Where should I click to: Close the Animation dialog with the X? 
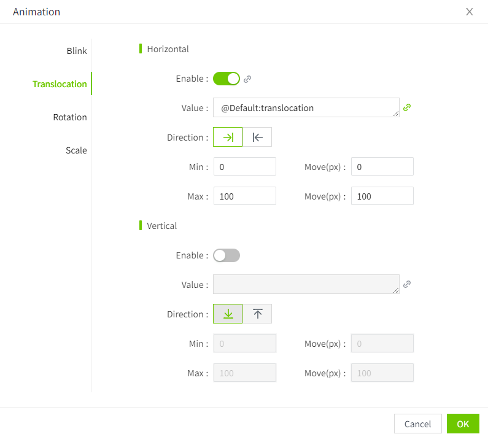click(470, 12)
